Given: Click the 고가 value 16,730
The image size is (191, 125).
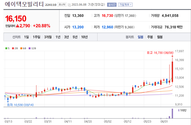Looking at the screenshot, I should coord(107,16).
